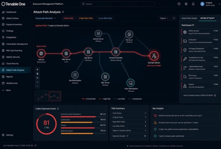This screenshot has width=221, height=149.
Task: Click the Total Paths row
Action: pyautogui.click(x=129, y=113)
